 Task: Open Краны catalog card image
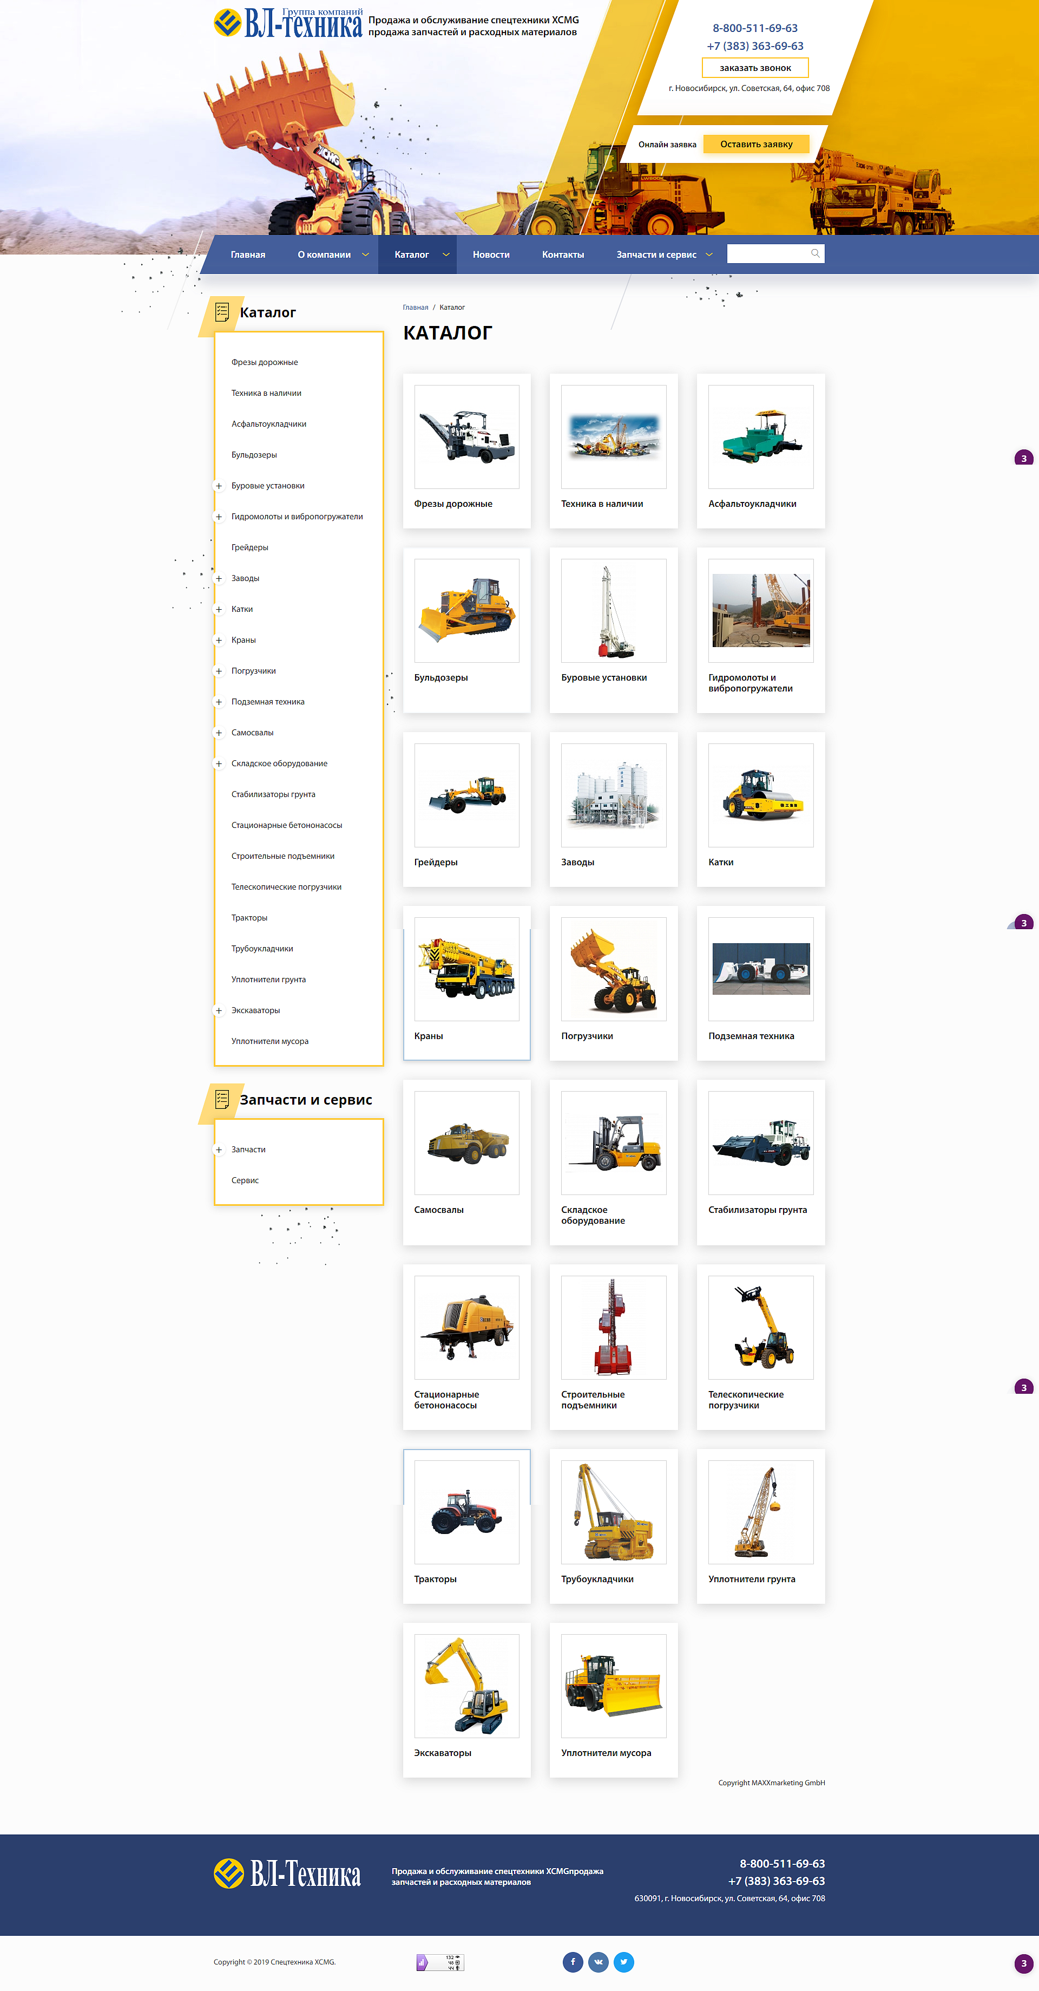(x=466, y=969)
